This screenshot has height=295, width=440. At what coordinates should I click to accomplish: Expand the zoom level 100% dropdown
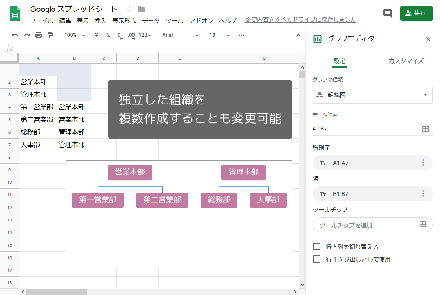(x=74, y=35)
